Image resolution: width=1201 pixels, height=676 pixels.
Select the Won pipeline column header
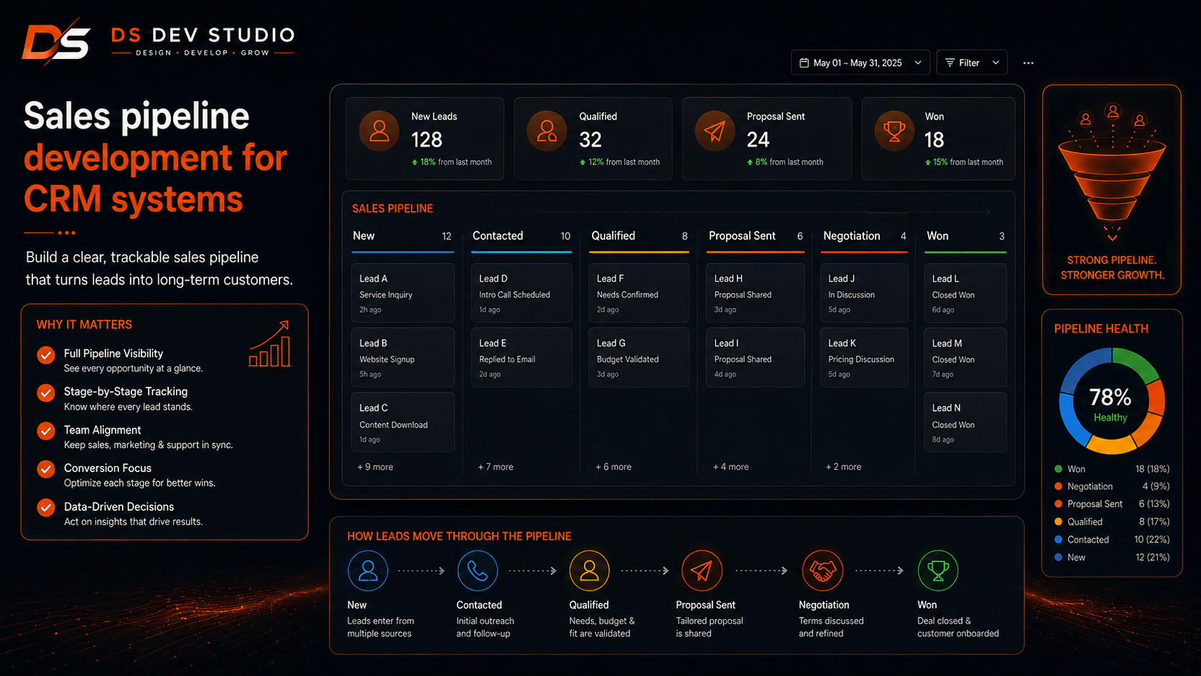point(965,236)
